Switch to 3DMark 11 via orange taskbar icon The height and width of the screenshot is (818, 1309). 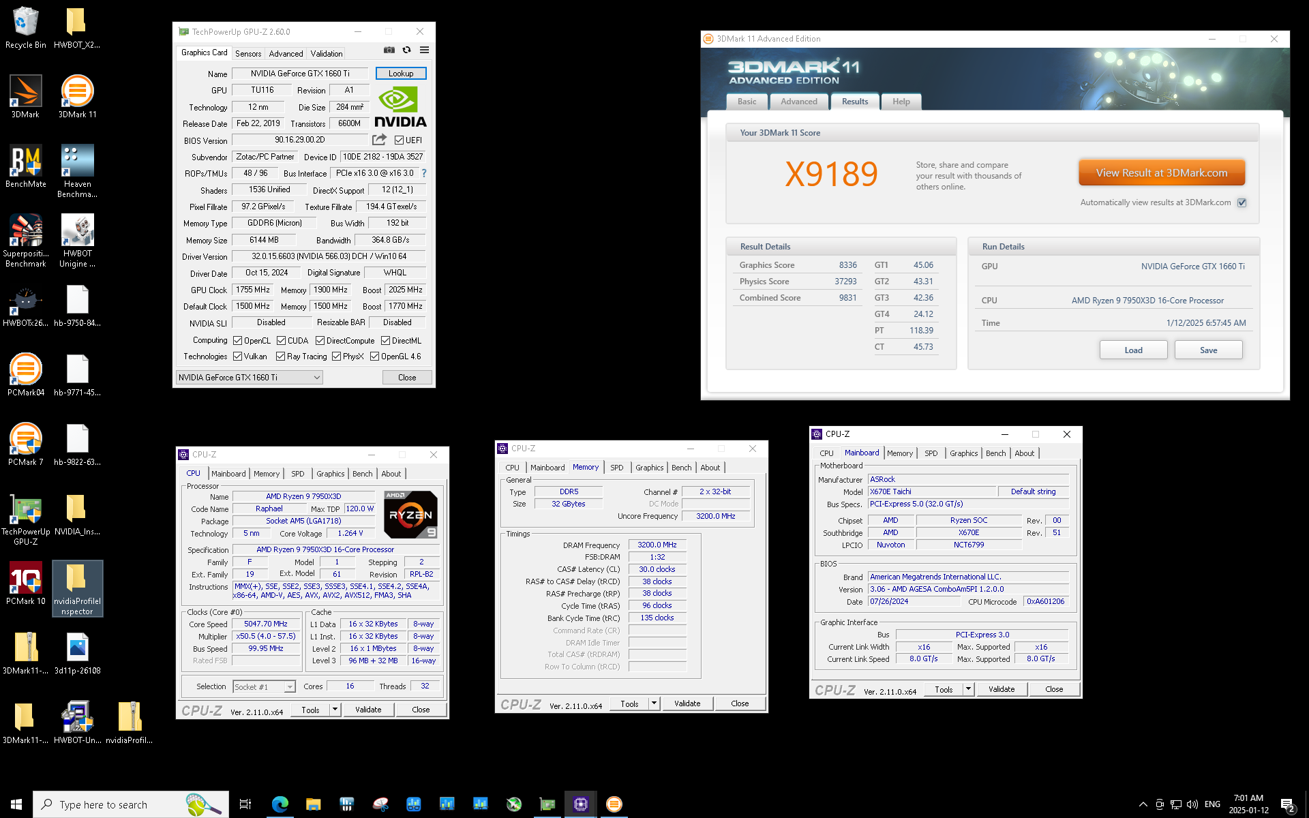[x=614, y=804]
